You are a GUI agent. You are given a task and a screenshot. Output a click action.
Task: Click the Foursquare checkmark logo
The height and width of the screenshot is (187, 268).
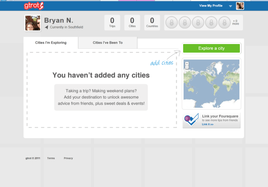[191, 120]
